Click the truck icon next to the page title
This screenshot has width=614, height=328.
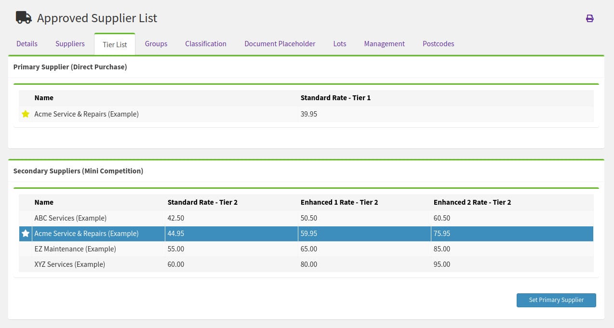[23, 17]
